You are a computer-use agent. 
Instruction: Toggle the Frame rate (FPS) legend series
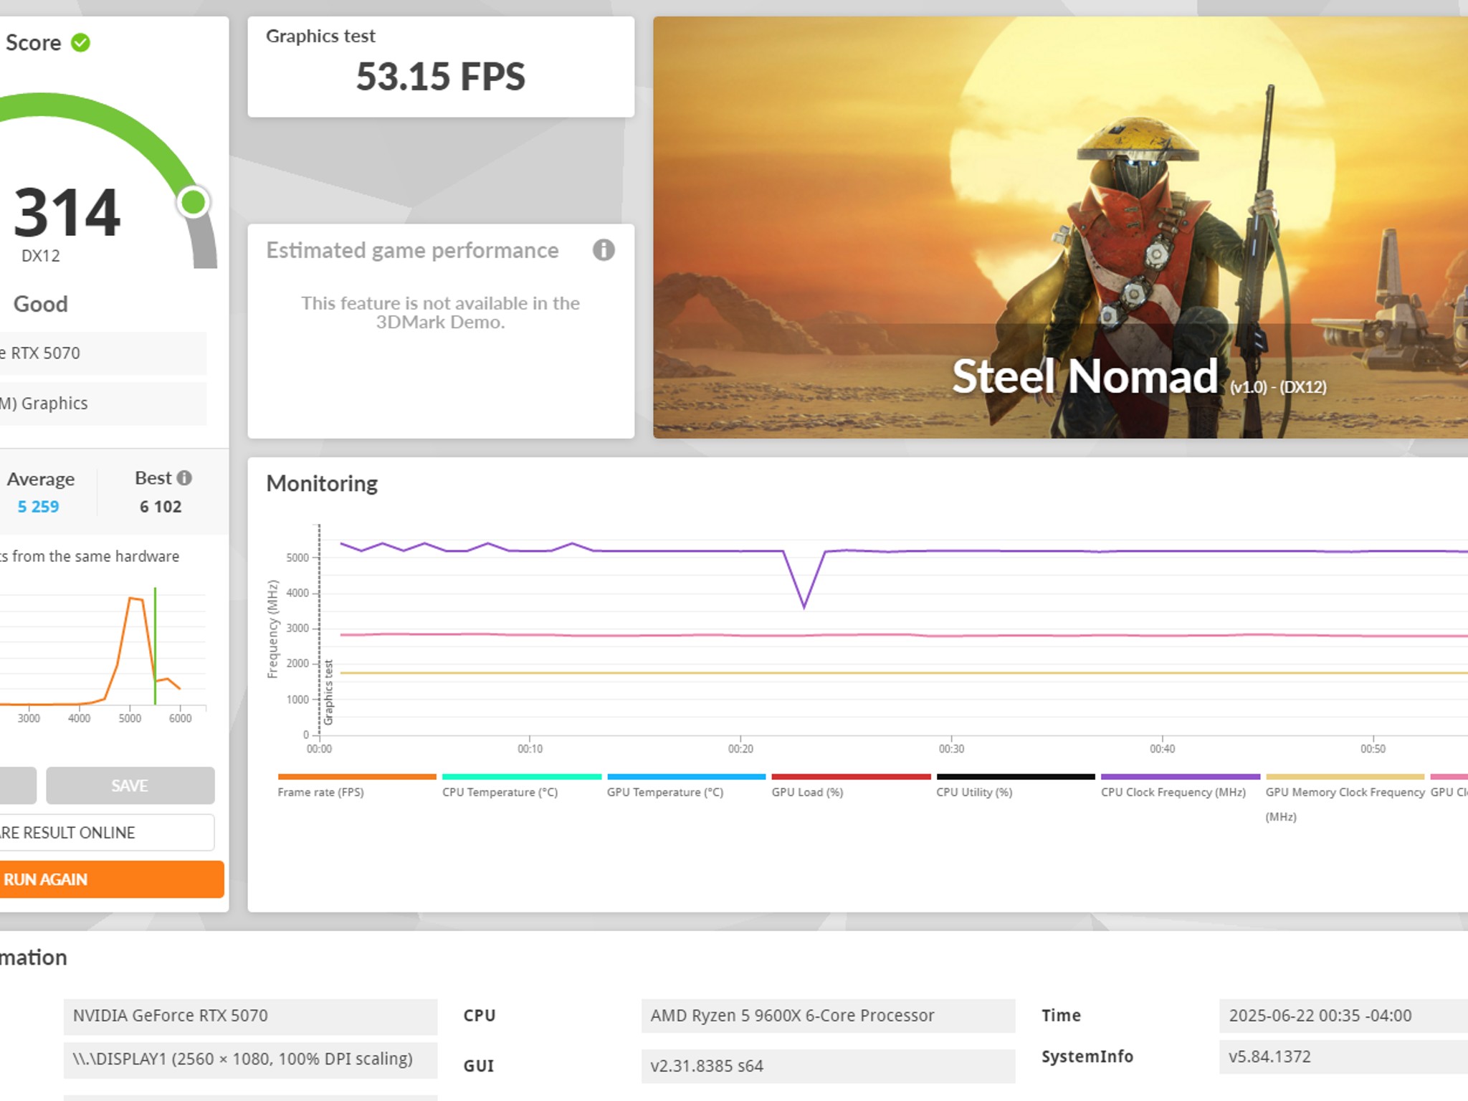coord(321,791)
